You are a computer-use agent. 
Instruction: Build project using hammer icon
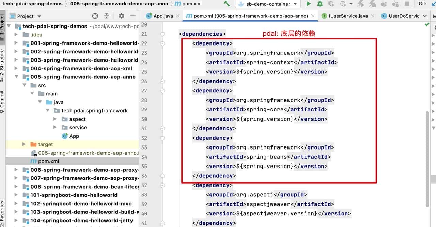pyautogui.click(x=227, y=4)
